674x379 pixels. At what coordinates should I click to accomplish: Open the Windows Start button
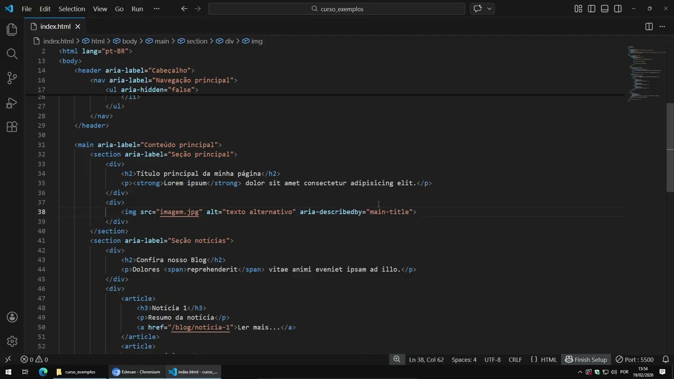(8, 372)
